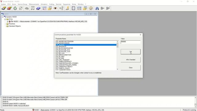This screenshot has width=197, height=111.
Task: Click the yellow hand toolbar icon
Action: [x=67, y=8]
